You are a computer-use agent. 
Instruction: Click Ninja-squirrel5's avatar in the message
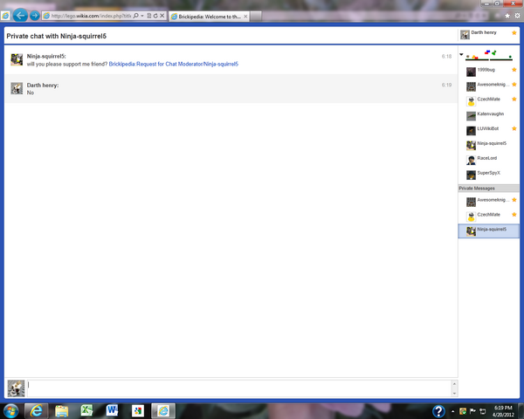click(17, 59)
